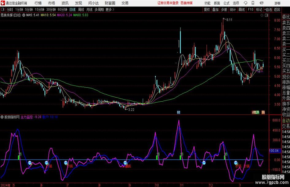Switch to the 月线 monthly period
The width and height of the screenshot is (290, 187).
(x=89, y=10)
